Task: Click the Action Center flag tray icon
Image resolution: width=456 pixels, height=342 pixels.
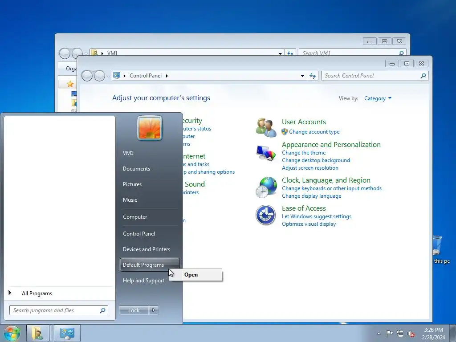Action: (x=389, y=334)
